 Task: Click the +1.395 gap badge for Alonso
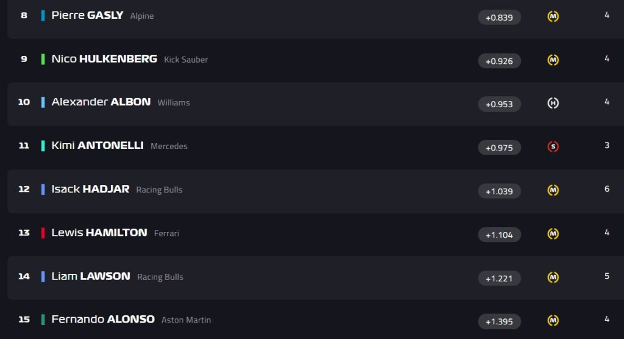click(499, 321)
